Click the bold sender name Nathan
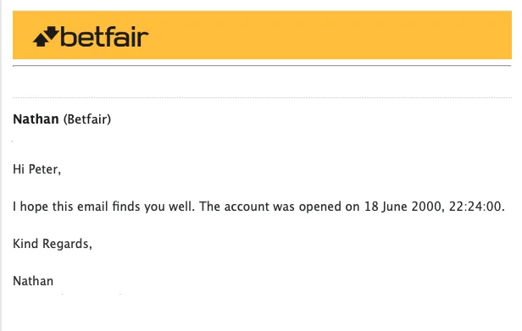The width and height of the screenshot is (522, 331). click(x=36, y=119)
